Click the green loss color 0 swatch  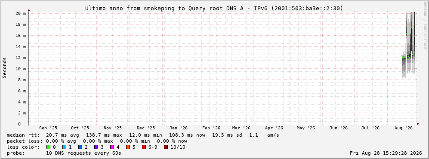point(49,147)
